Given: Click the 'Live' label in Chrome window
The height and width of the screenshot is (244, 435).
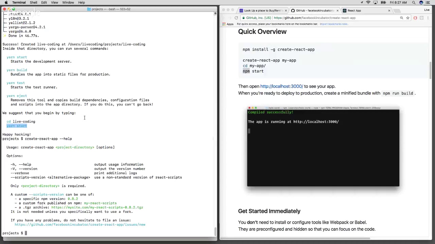Looking at the screenshot, I should [427, 10].
